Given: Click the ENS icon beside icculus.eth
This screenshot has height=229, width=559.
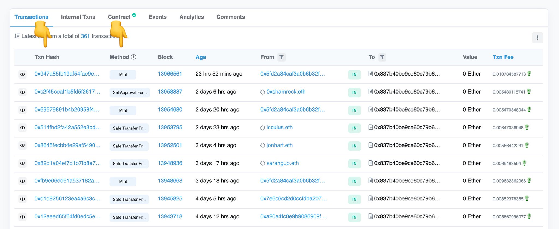Looking at the screenshot, I should pos(263,128).
